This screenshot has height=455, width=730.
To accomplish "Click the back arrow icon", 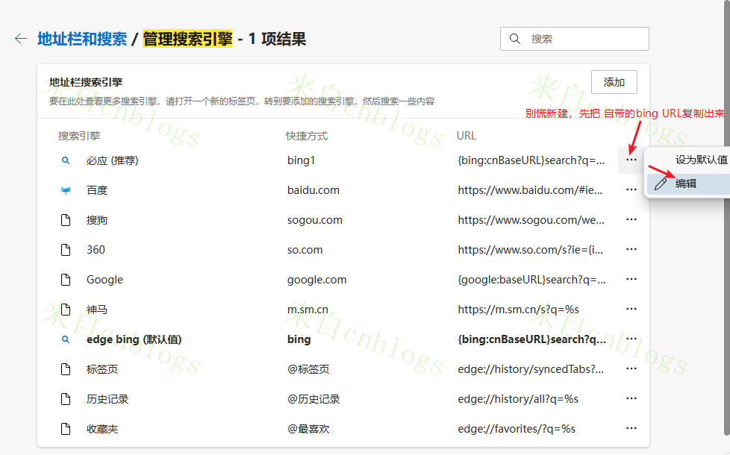I will tap(20, 39).
